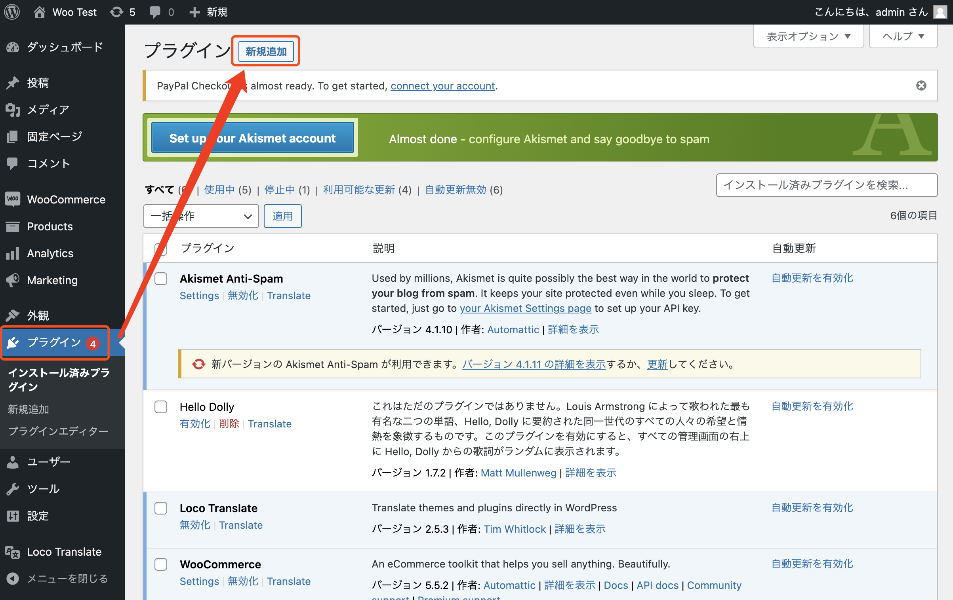
Task: Expand the 表示オプション panel
Action: (x=808, y=36)
